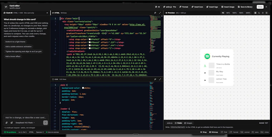The image size is (272, 137).
Task: Expand the CSS editor panel to full size
Action: pos(160,79)
